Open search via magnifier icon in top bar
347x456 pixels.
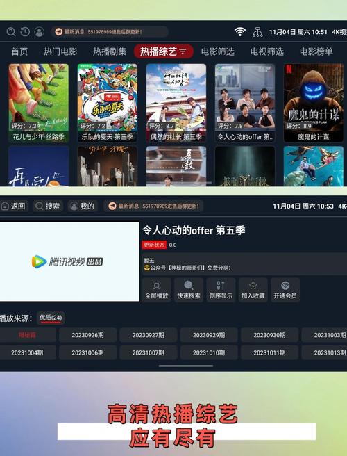tap(11, 31)
